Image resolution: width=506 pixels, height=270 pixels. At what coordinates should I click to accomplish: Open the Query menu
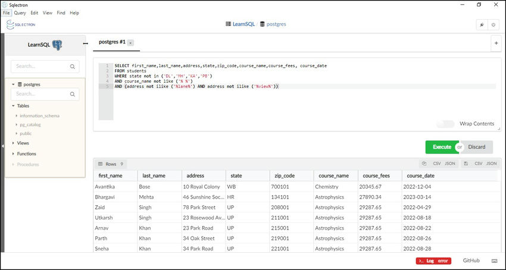coord(20,12)
